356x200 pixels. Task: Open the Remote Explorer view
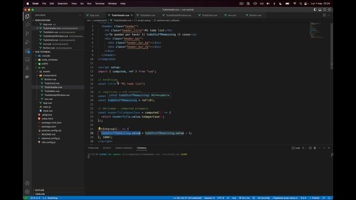pos(27,59)
